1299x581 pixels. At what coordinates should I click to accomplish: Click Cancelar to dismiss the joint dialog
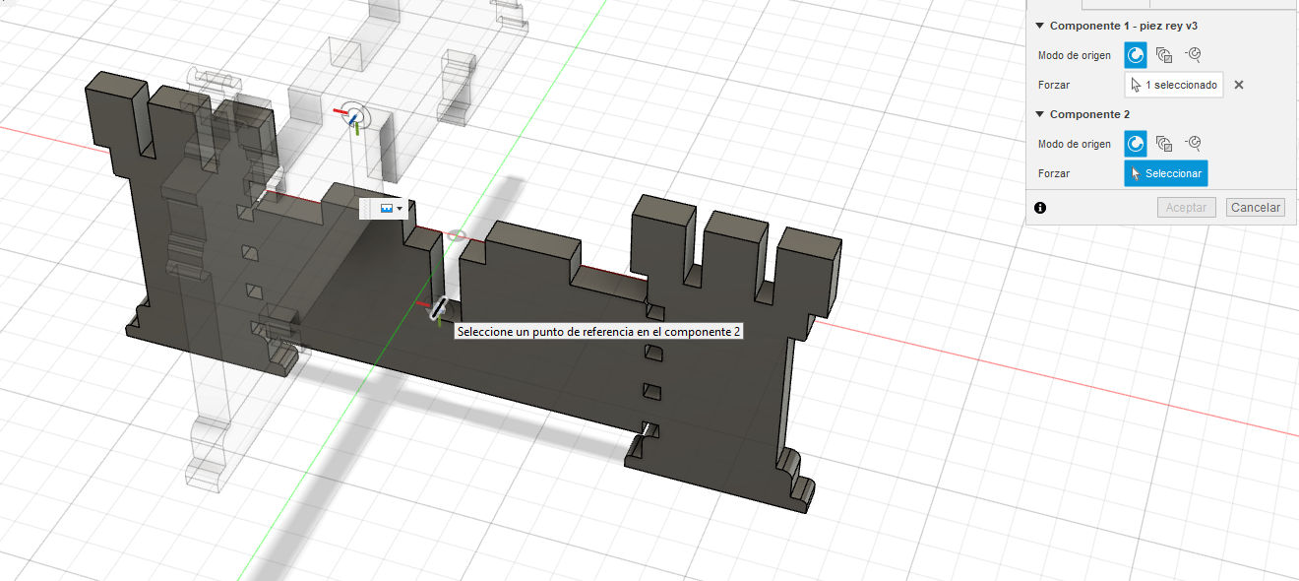[1256, 208]
